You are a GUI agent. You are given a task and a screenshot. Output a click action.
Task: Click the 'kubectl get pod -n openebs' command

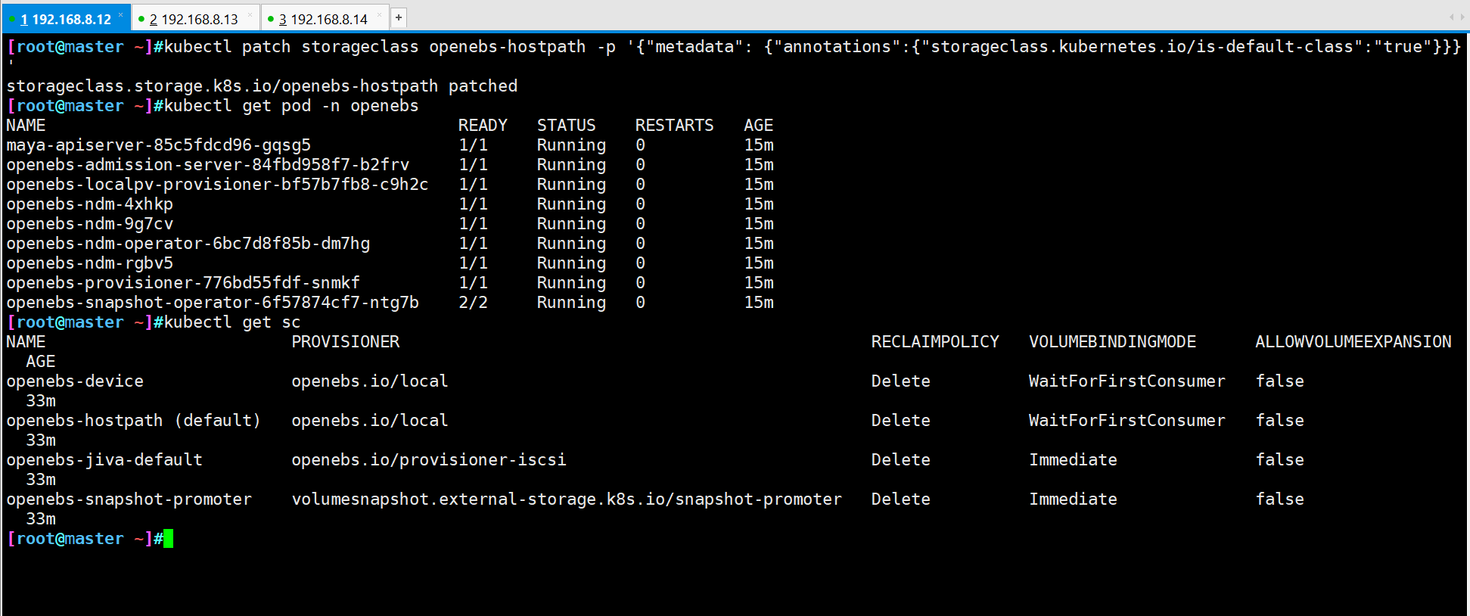tap(291, 106)
